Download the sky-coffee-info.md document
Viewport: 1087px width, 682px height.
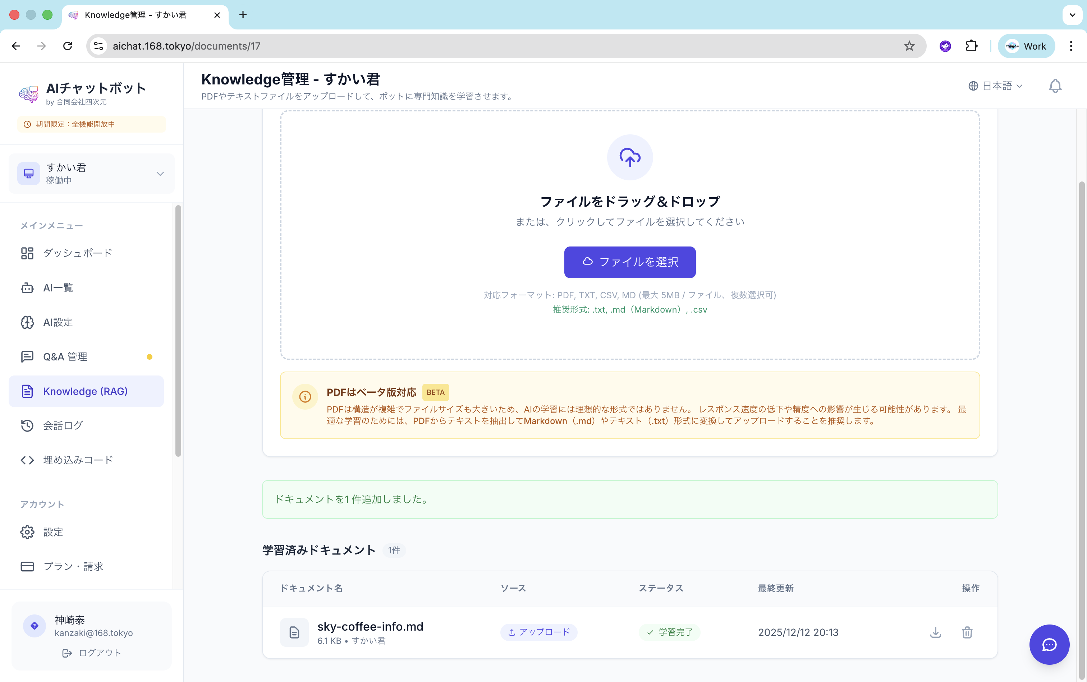[935, 632]
